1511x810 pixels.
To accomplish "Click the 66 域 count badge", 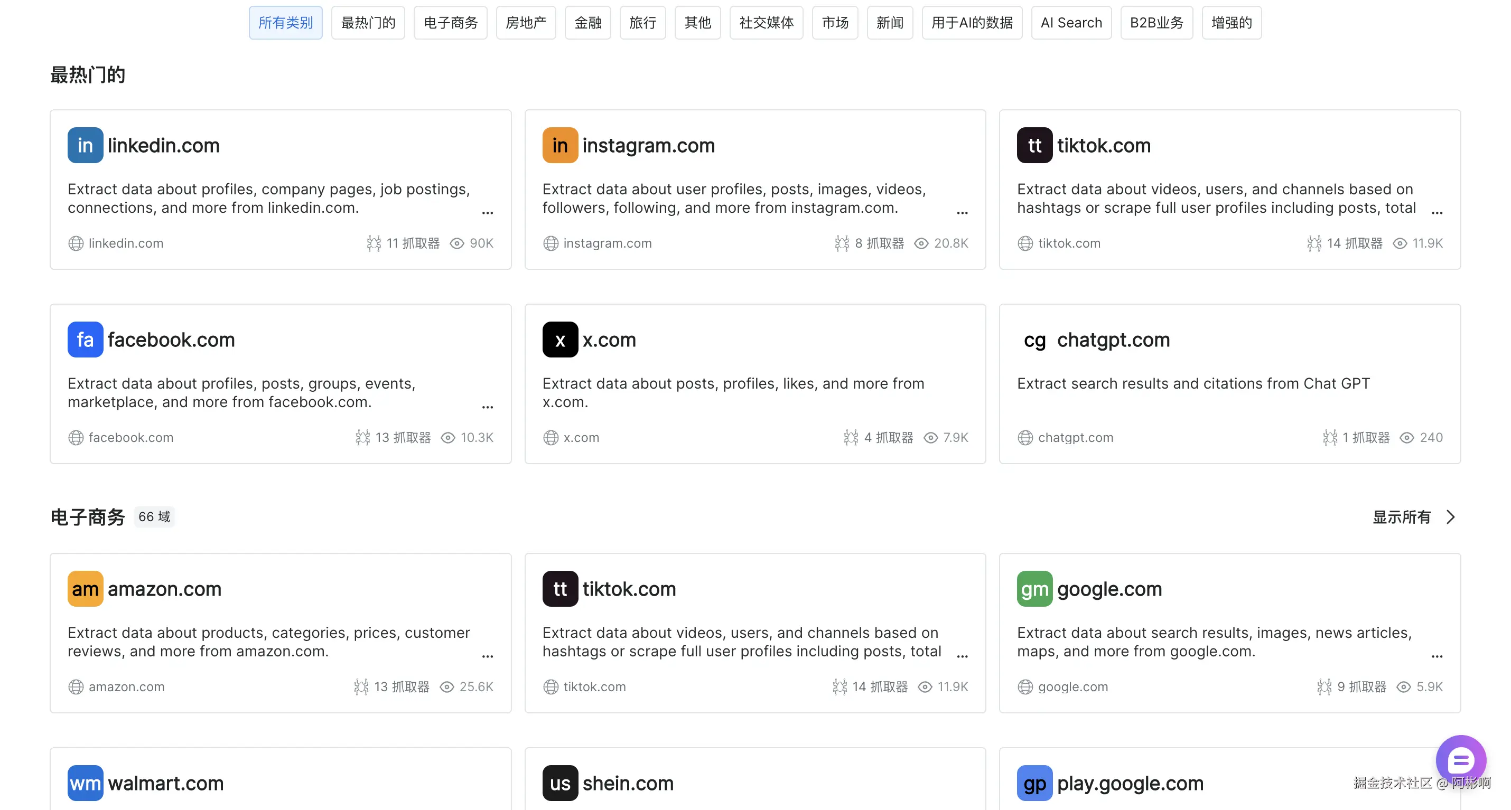I will click(154, 517).
